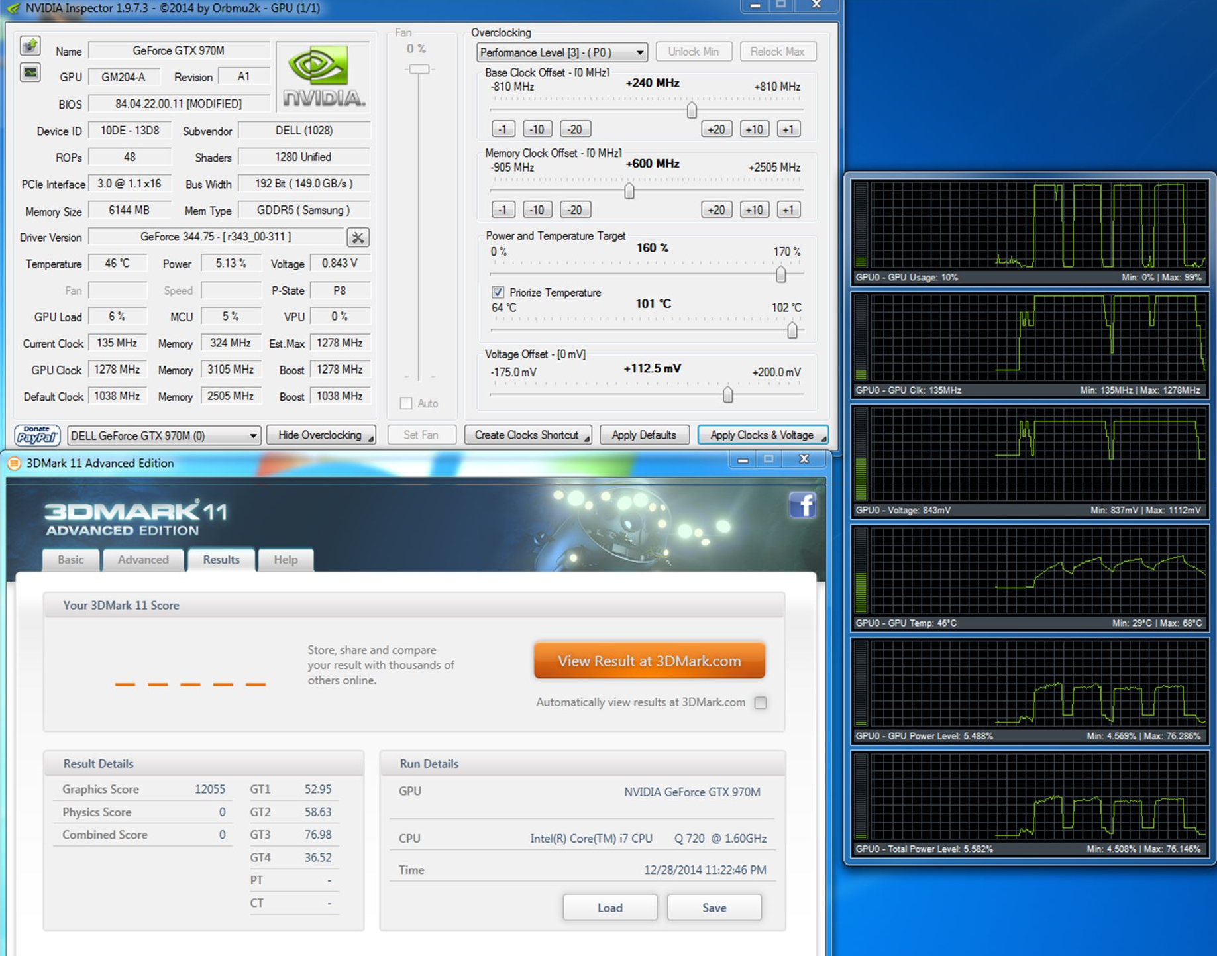Screen dimensions: 1217x956
Task: Enable the Auto fan checkbox
Action: (406, 403)
